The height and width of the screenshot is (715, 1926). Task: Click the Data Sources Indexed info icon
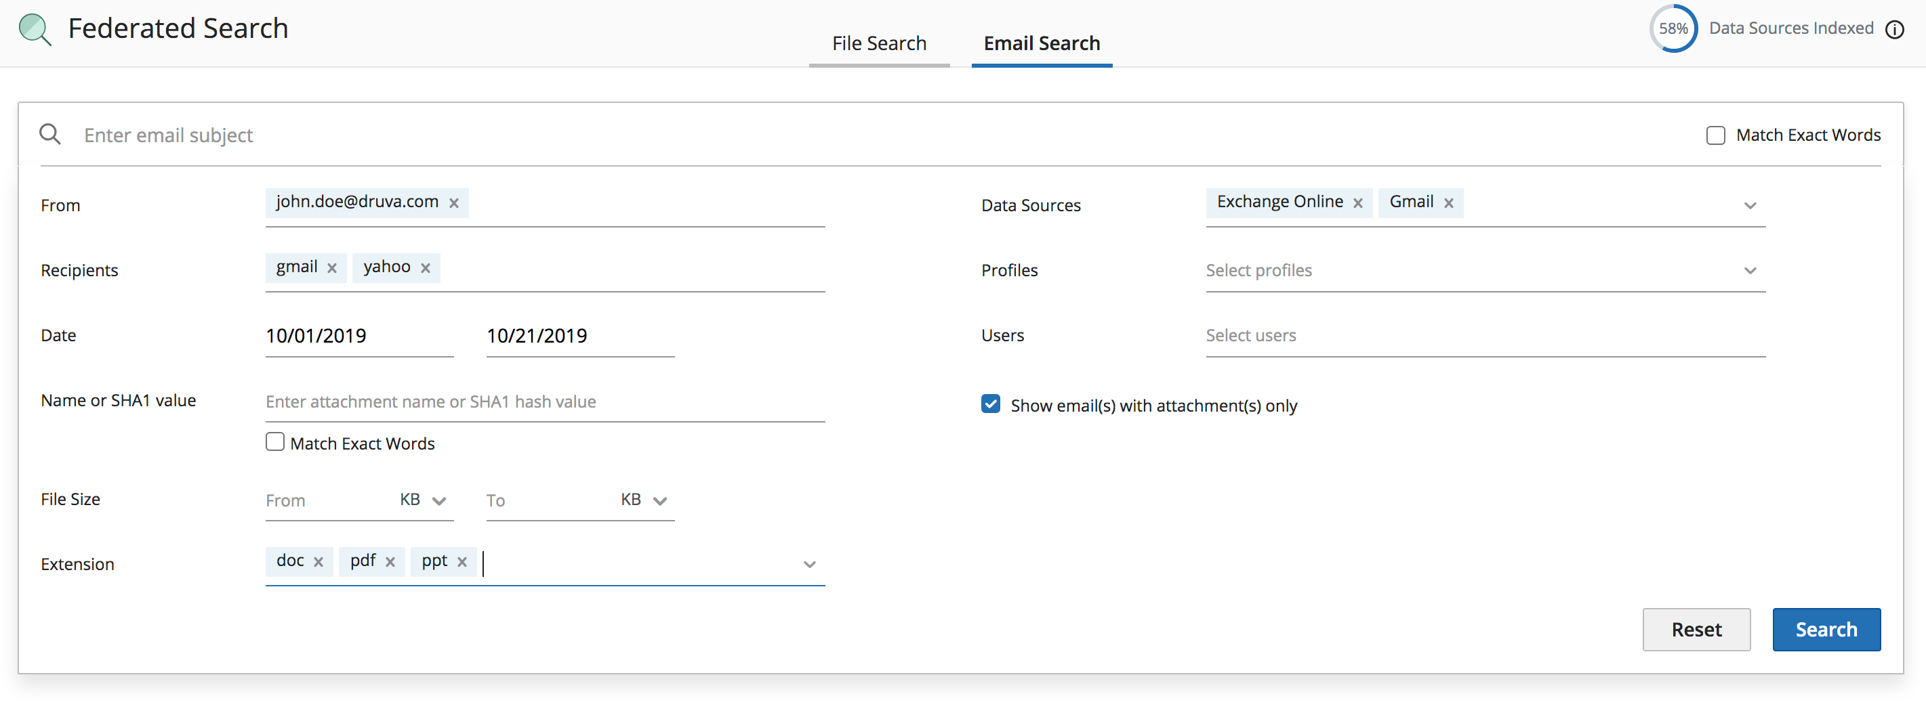(1894, 29)
